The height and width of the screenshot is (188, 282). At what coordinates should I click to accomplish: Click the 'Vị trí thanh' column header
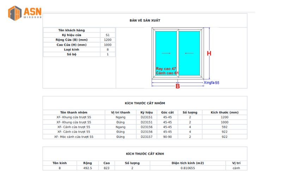121,113
